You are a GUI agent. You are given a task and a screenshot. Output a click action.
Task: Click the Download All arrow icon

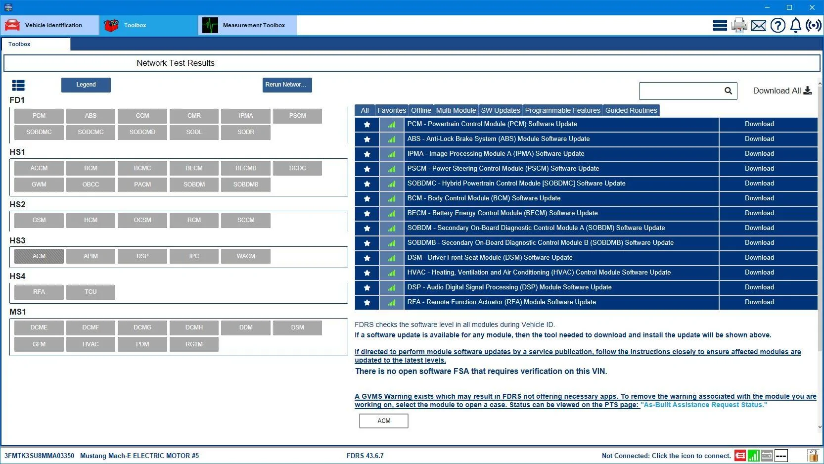point(808,91)
